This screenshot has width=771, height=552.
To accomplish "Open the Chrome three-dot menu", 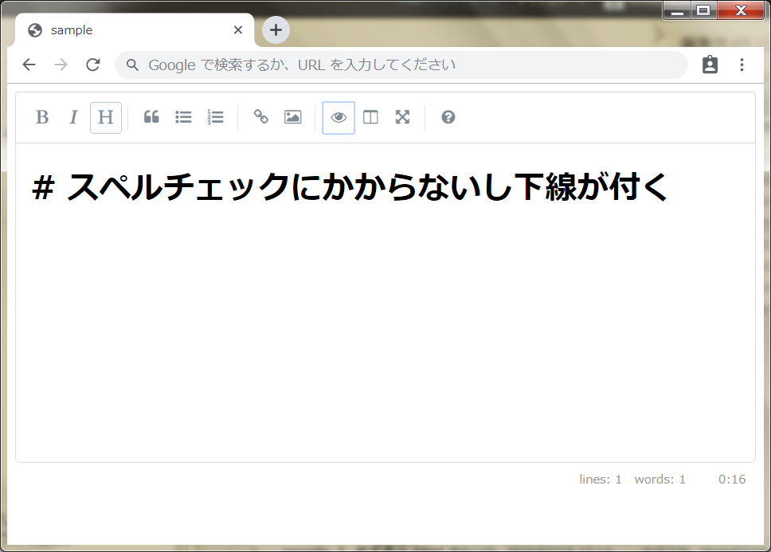I will click(742, 65).
